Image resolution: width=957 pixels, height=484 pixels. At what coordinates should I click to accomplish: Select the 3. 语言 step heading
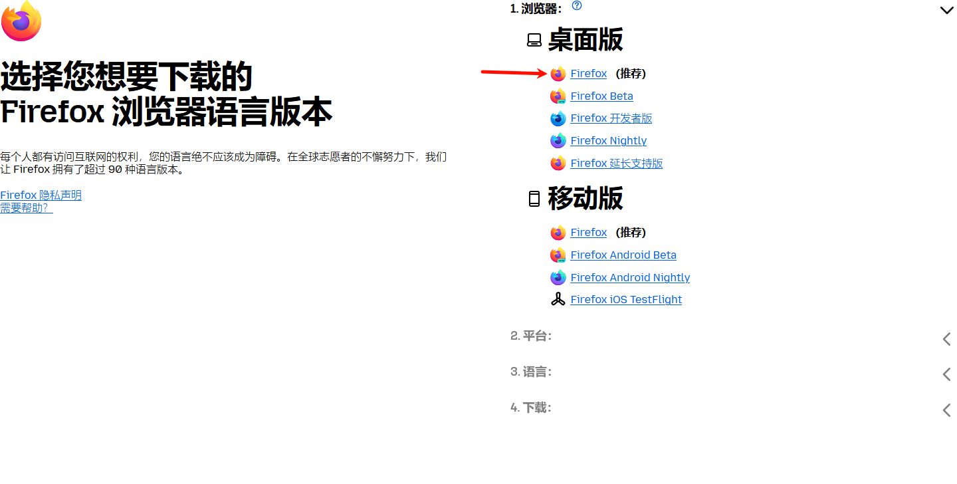[531, 372]
